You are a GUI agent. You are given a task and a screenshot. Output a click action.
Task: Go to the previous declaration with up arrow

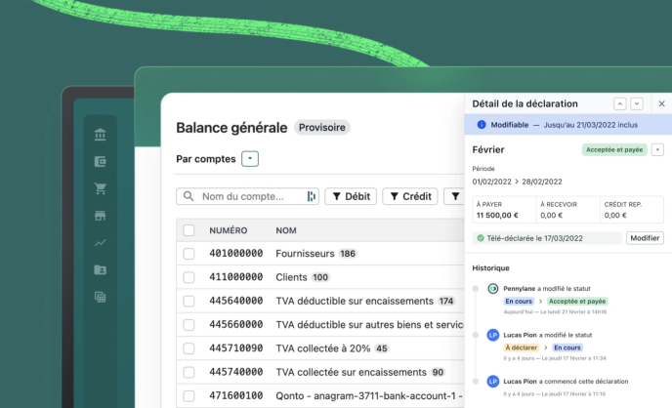click(x=619, y=103)
